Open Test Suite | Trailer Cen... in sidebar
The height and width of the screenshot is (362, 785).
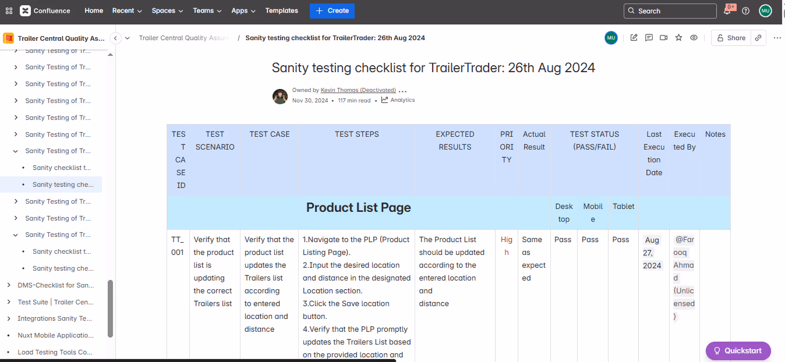coord(55,302)
